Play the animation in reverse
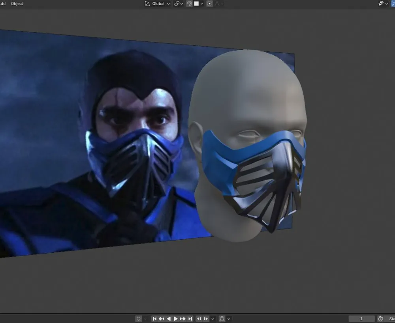 pyautogui.click(x=169, y=319)
